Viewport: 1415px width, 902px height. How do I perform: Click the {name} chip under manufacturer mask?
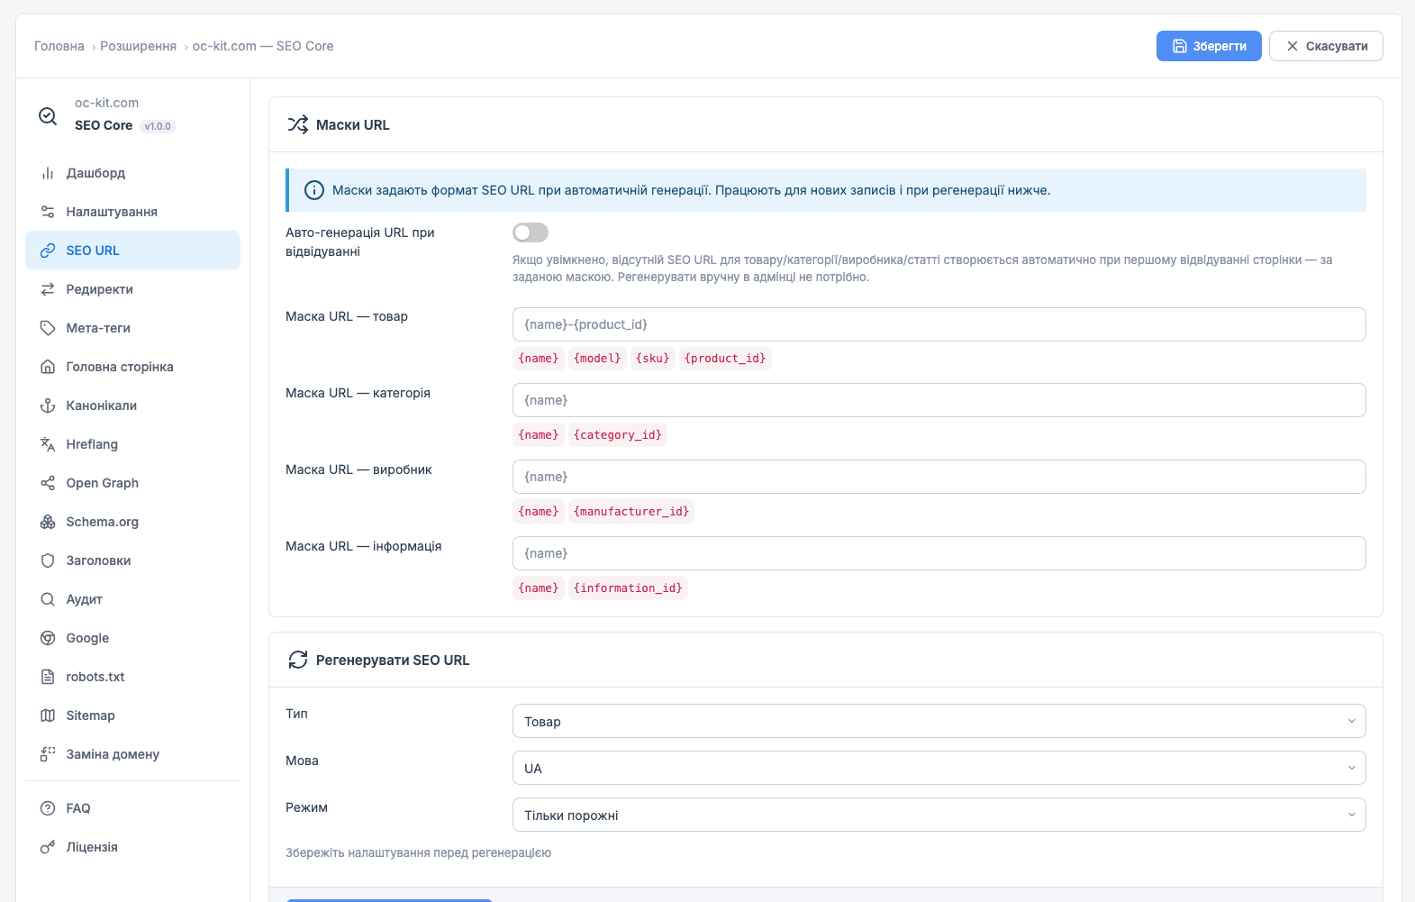pyautogui.click(x=539, y=512)
